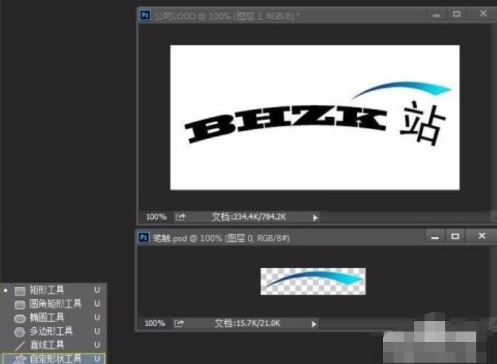Screen dimensions: 497x364
Task: Click the 100% zoom field in 公司LOGO window
Action: tap(156, 217)
